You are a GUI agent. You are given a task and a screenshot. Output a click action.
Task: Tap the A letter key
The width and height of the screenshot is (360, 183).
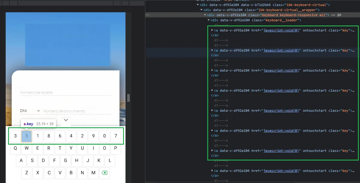[21, 161]
